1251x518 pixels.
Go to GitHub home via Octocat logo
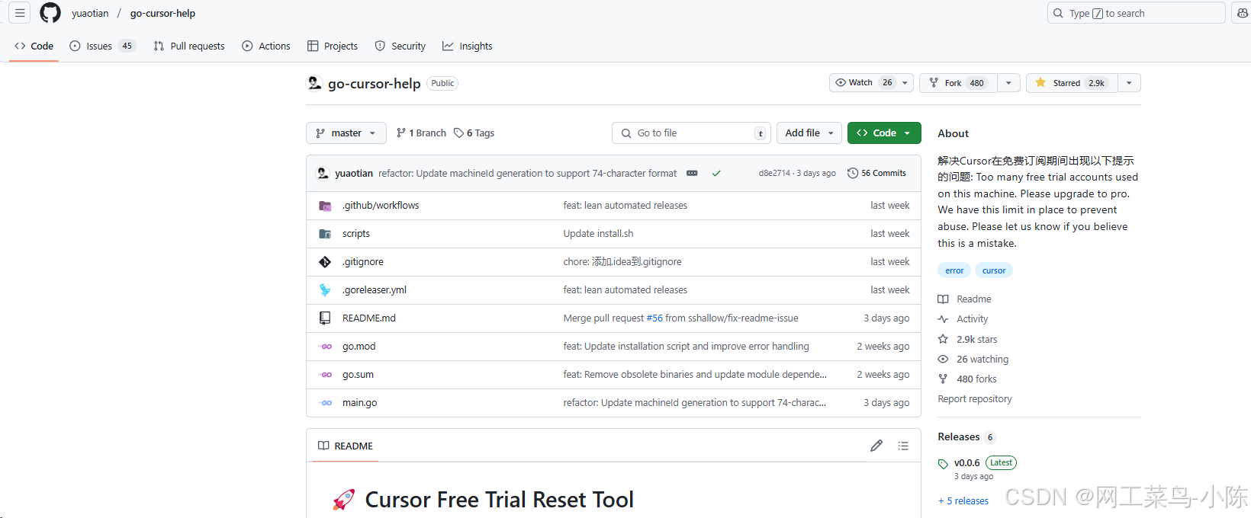(50, 13)
